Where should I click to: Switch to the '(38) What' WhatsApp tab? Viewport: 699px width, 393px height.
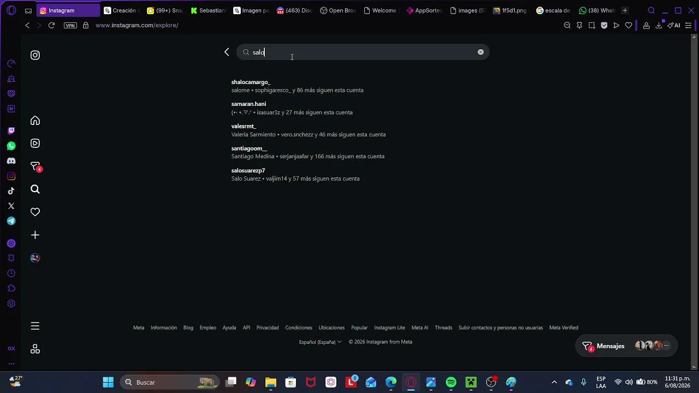click(596, 10)
